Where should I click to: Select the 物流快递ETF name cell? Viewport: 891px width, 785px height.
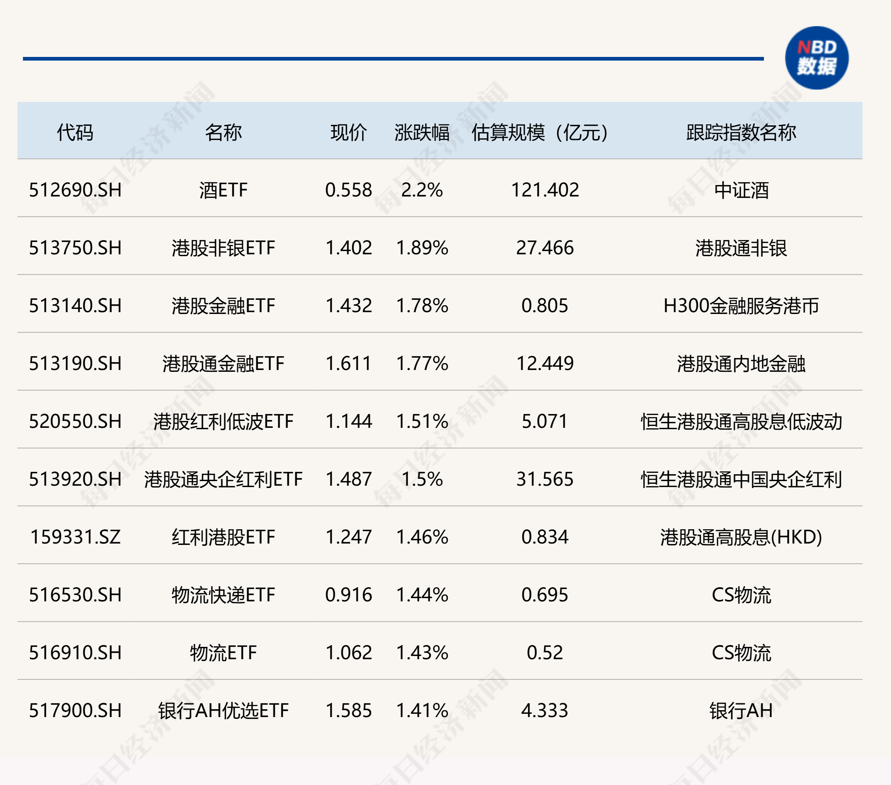point(223,595)
